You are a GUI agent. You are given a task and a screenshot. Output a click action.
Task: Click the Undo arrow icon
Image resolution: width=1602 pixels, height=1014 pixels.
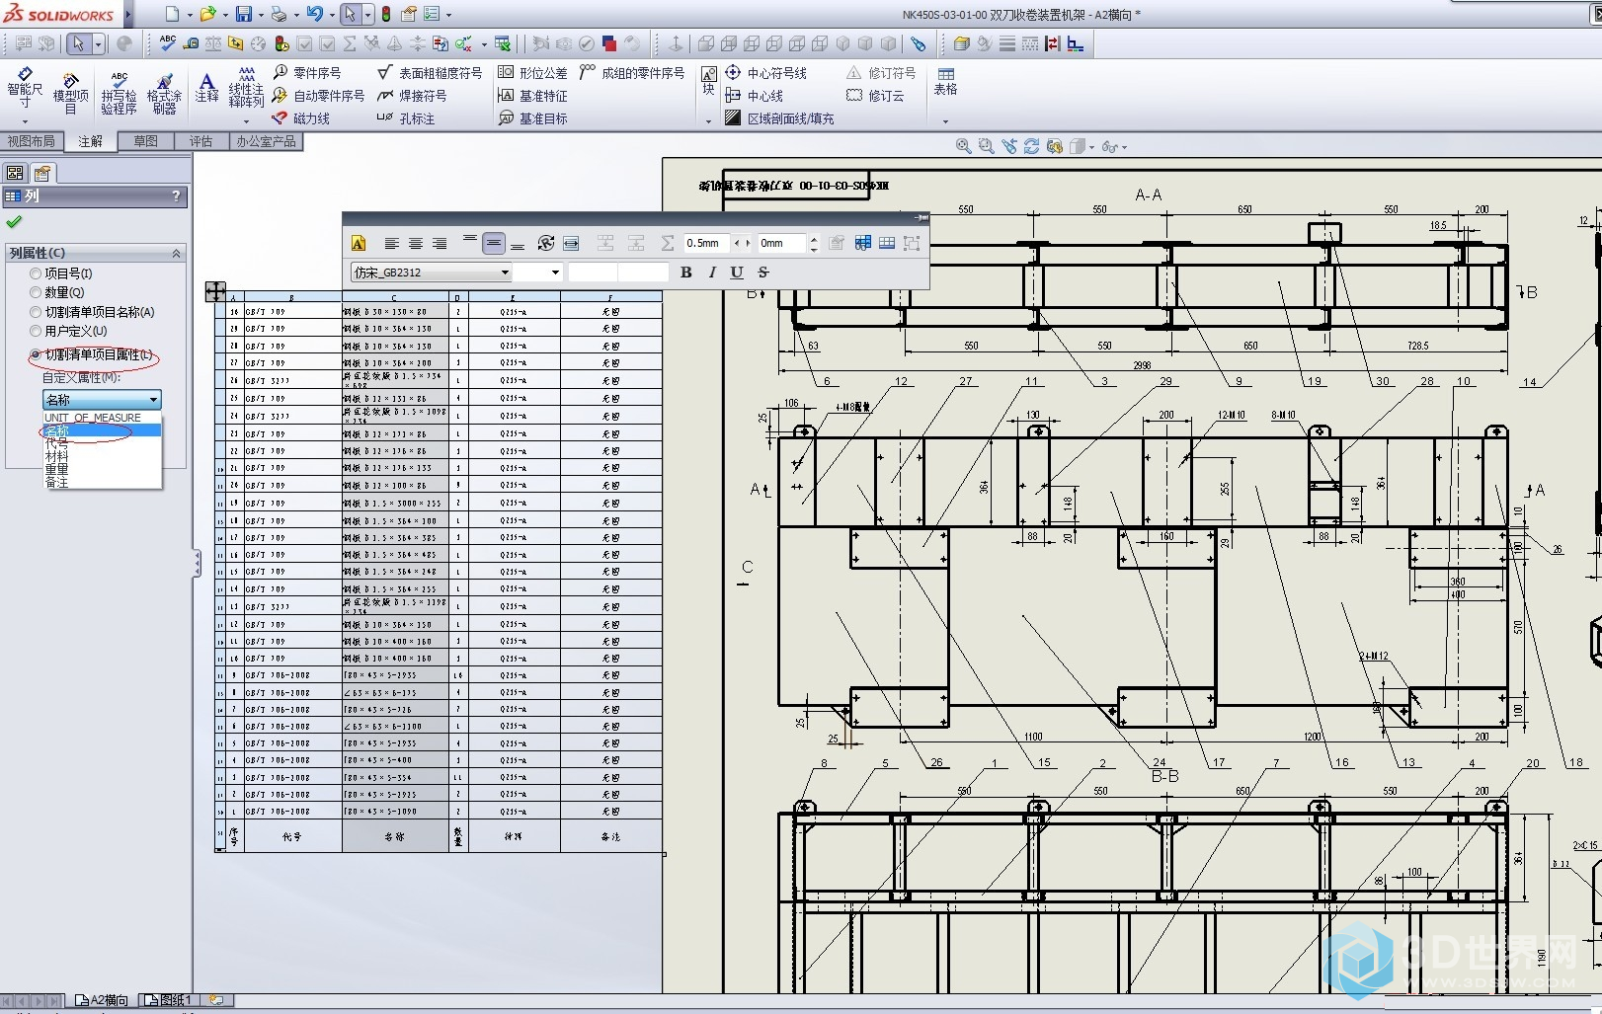(x=314, y=14)
